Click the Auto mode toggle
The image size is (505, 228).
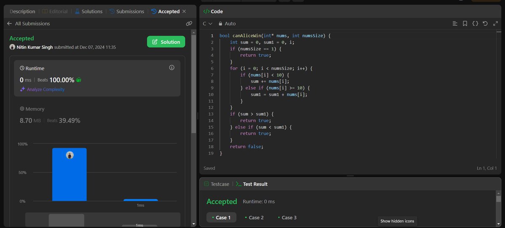point(227,24)
